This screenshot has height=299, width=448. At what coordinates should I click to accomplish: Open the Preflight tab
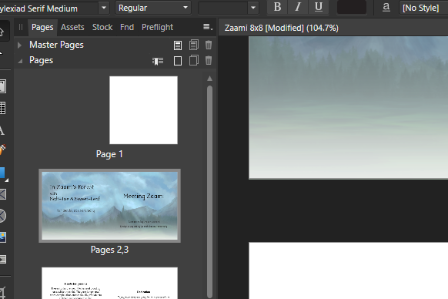[x=157, y=27]
